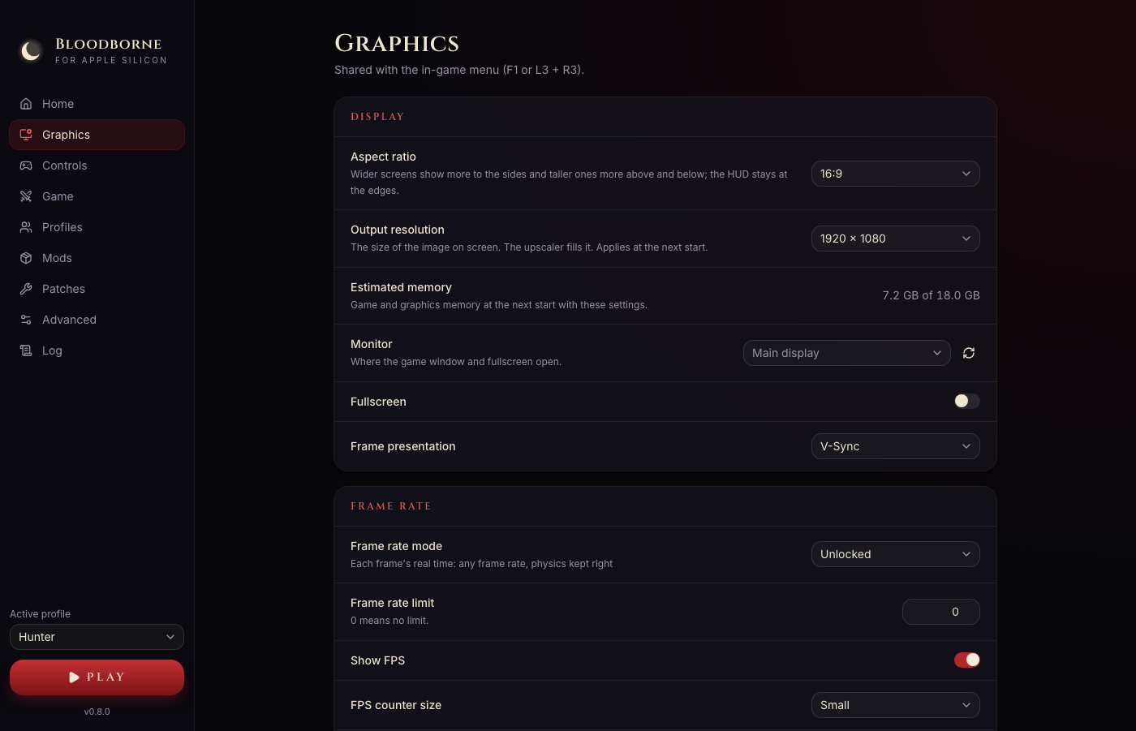This screenshot has width=1136, height=731.
Task: Launch the game with the PLAY button
Action: 97,677
